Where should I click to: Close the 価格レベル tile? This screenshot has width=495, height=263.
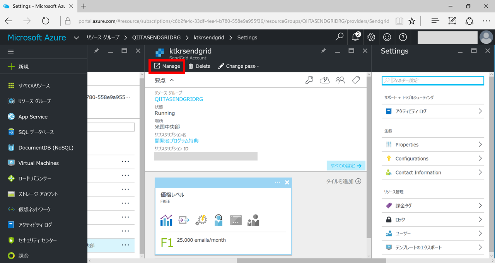287,182
